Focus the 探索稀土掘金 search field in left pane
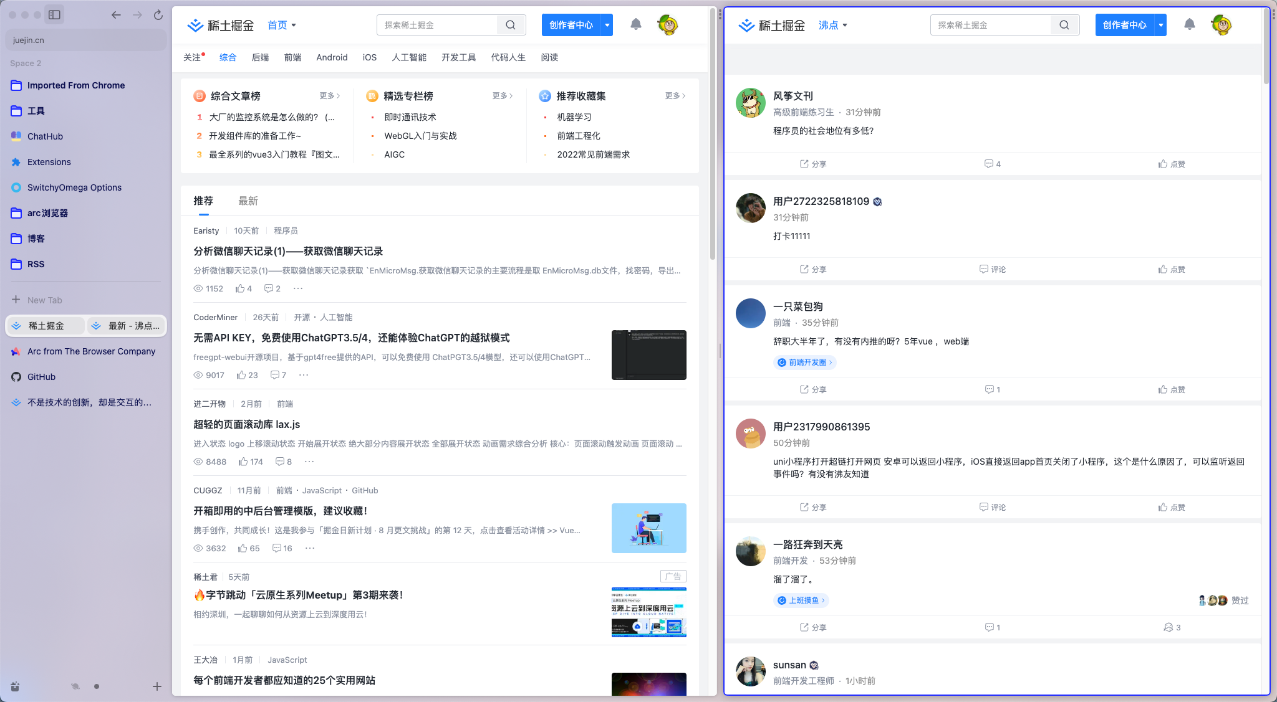The image size is (1277, 702). pos(437,25)
